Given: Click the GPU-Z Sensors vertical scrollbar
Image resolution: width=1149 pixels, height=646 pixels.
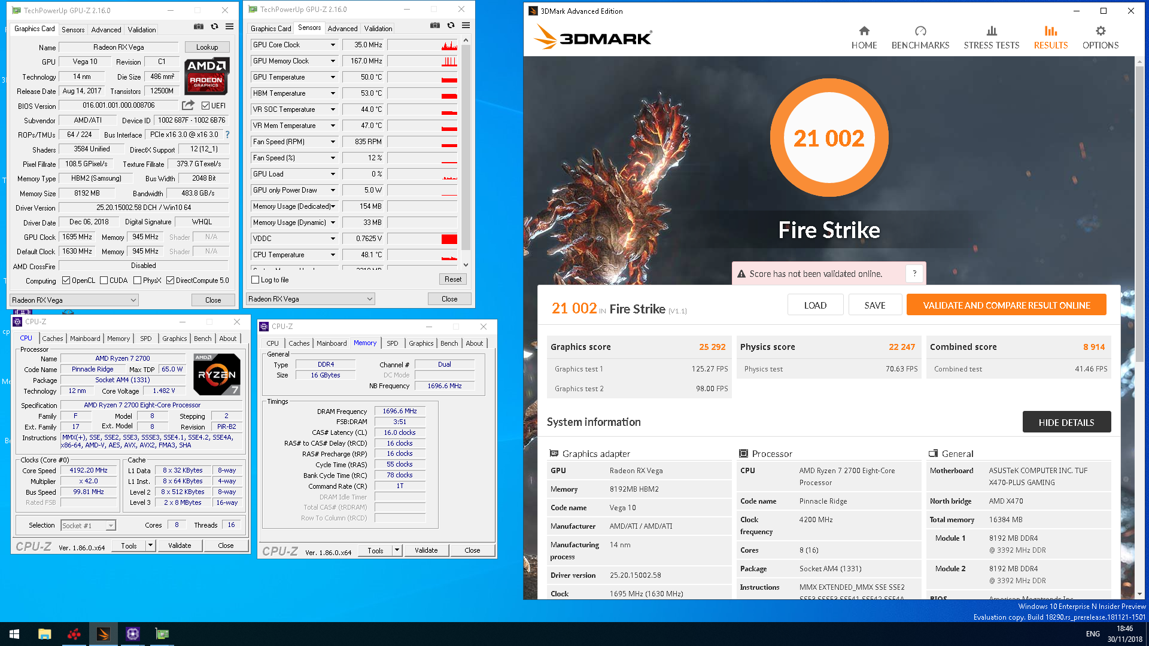Looking at the screenshot, I should (x=466, y=153).
